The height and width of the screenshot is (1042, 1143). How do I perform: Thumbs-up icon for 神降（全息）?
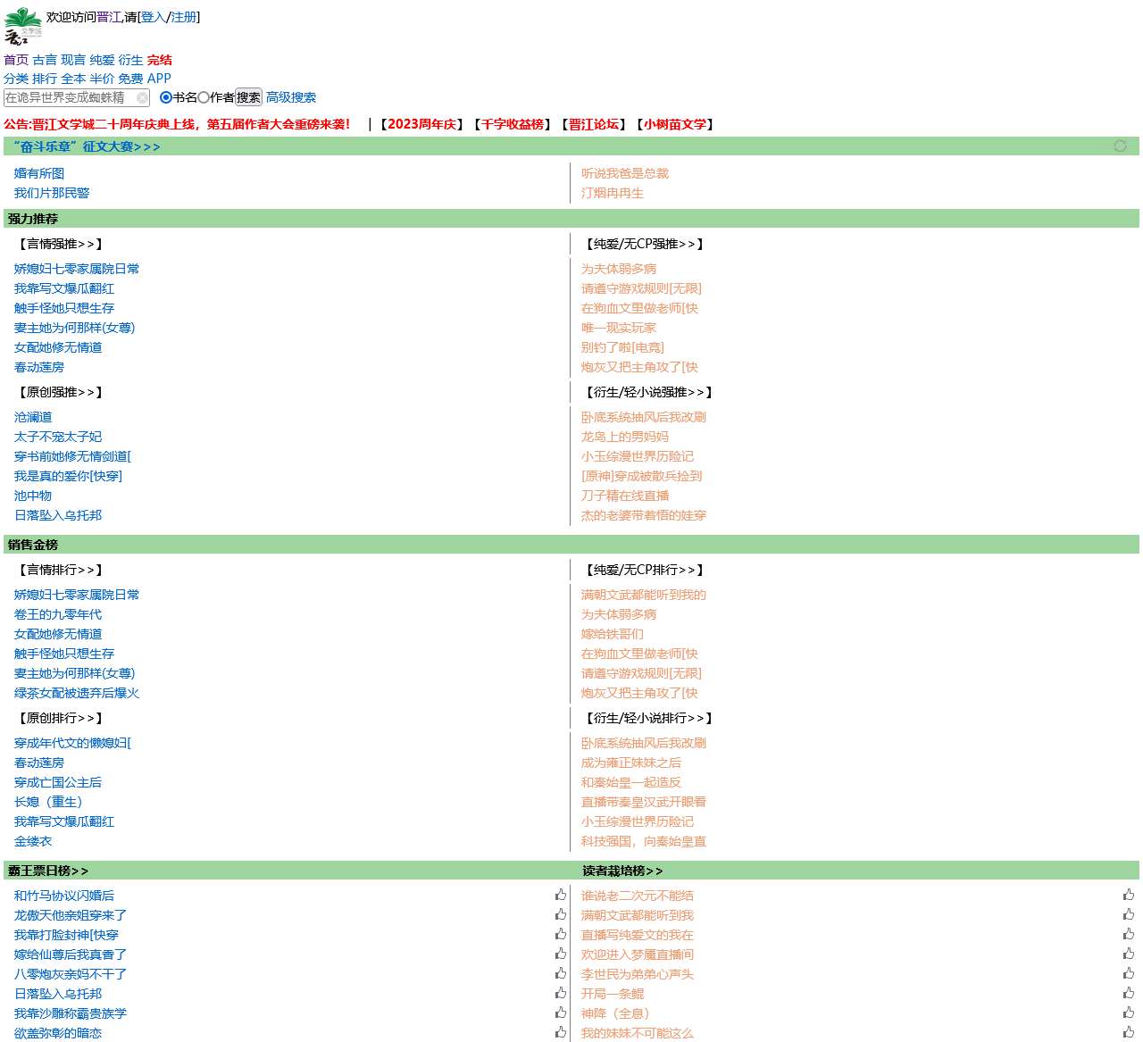pos(1129,1013)
